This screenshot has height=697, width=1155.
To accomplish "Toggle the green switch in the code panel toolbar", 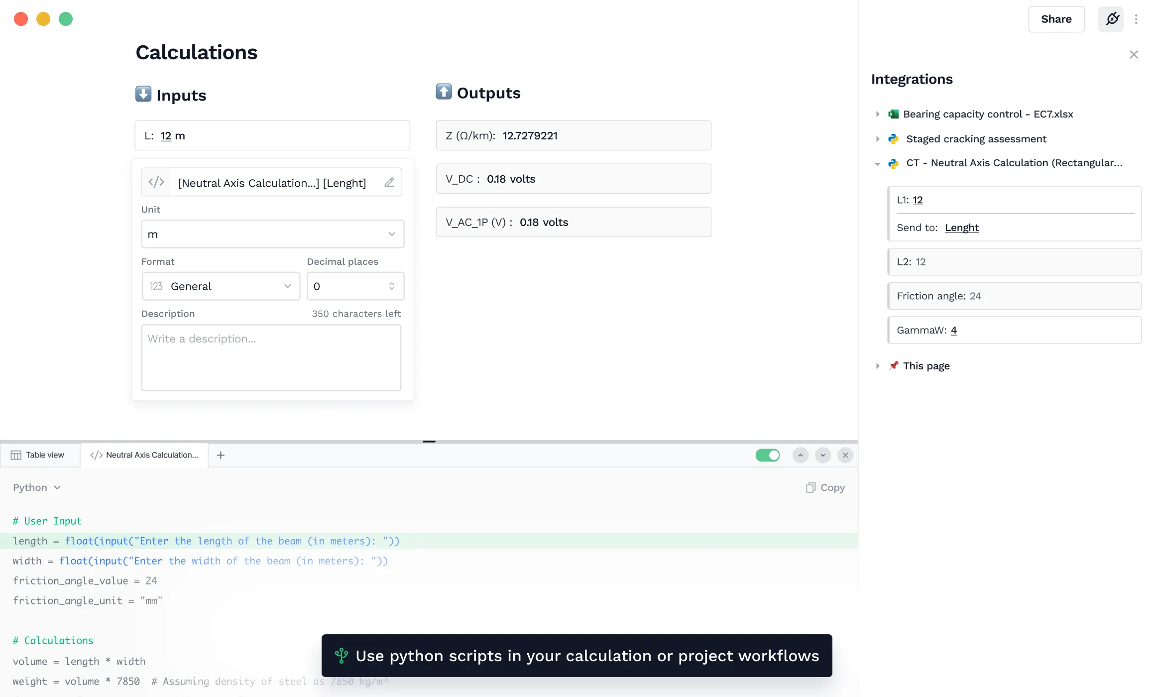I will pyautogui.click(x=767, y=455).
